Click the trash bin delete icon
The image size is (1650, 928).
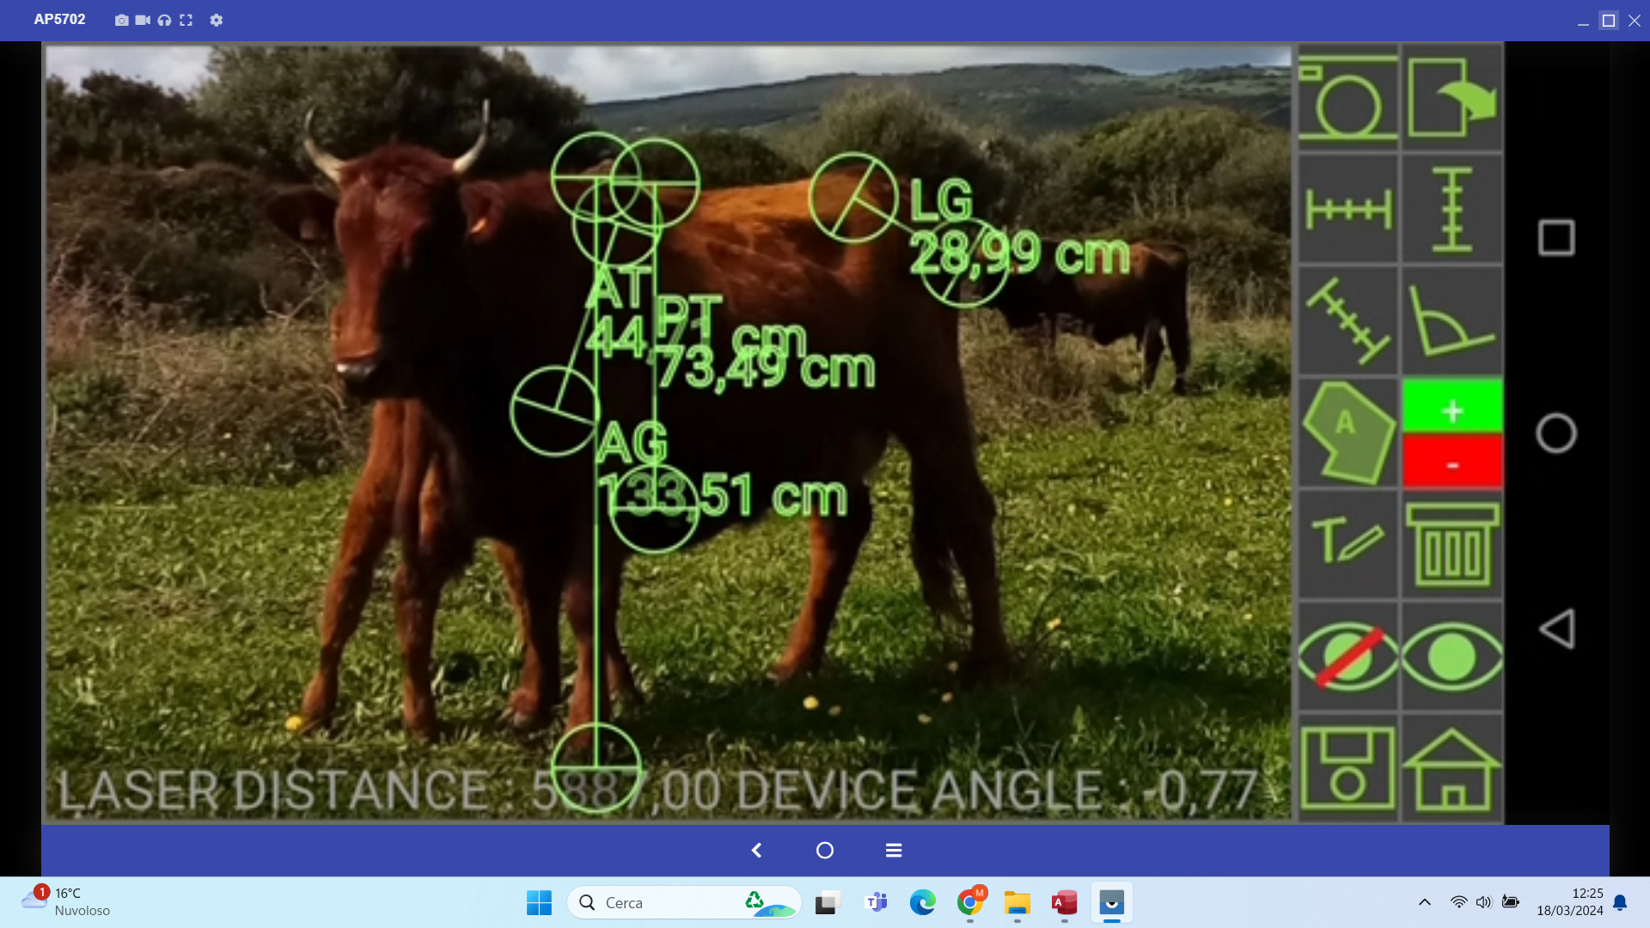[x=1452, y=544]
